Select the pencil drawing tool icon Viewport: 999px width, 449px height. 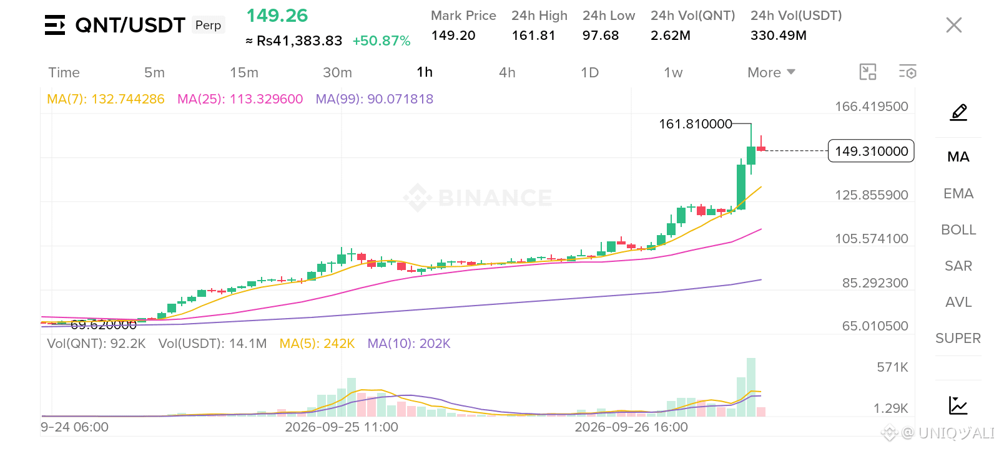point(958,112)
